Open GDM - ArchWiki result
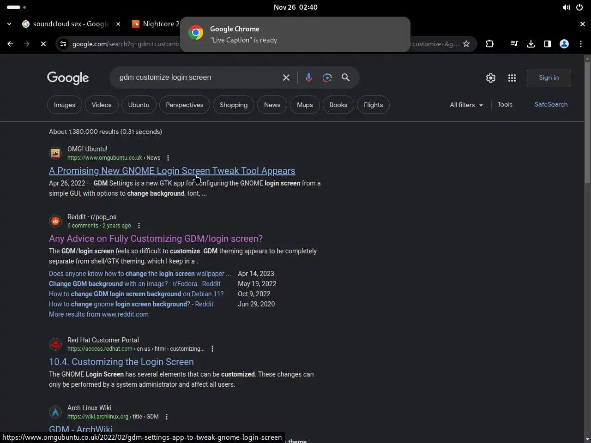The image size is (591, 443). coord(81,429)
